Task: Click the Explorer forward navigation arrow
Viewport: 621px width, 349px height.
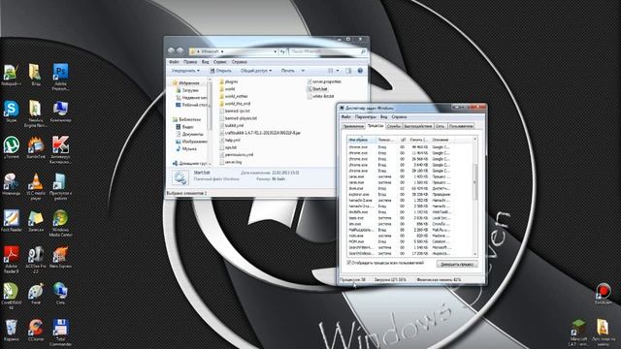Action: (x=180, y=51)
